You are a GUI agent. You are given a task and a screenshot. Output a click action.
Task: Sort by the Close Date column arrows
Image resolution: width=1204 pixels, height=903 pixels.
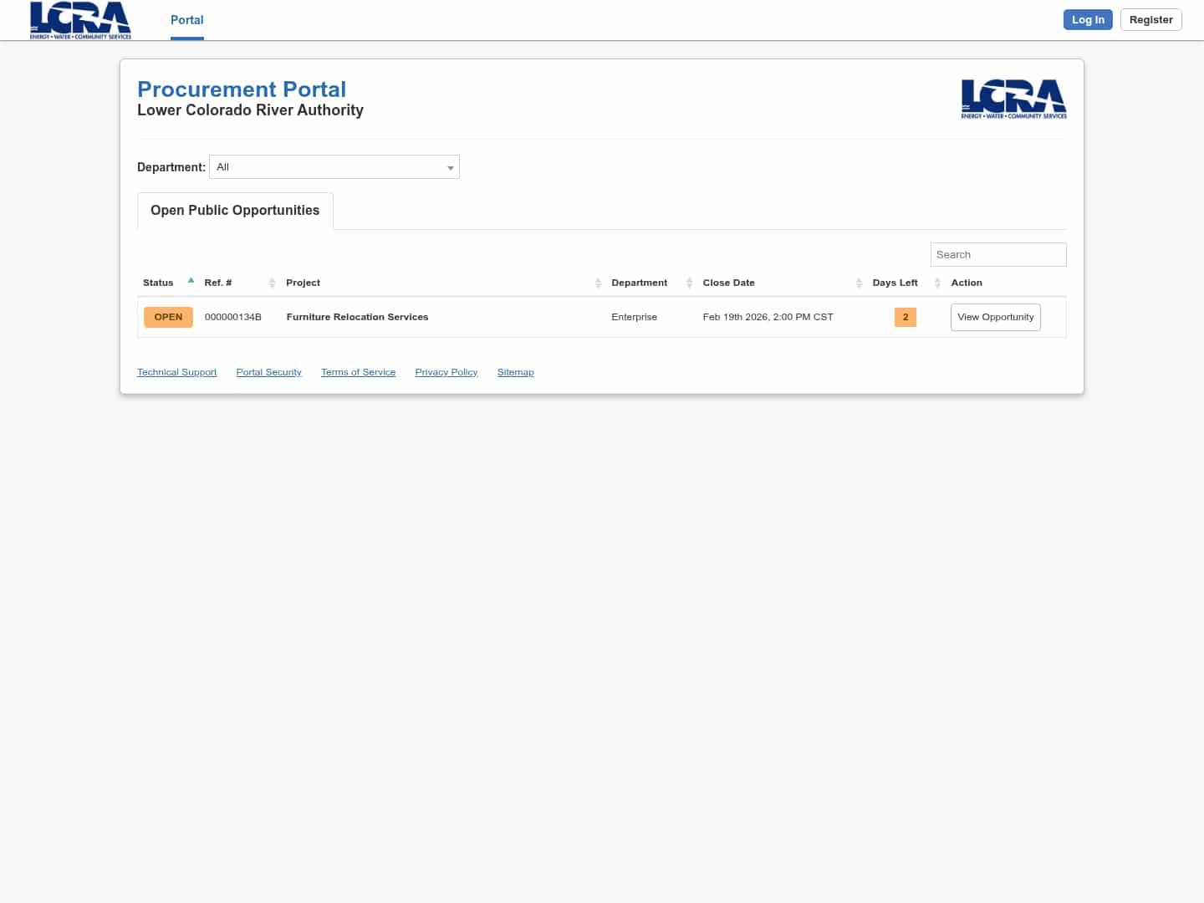(x=859, y=283)
